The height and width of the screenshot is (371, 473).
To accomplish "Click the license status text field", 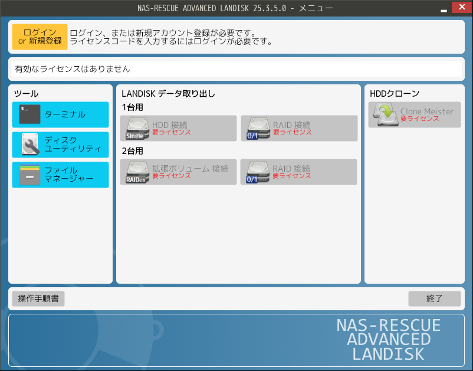I will tap(236, 69).
